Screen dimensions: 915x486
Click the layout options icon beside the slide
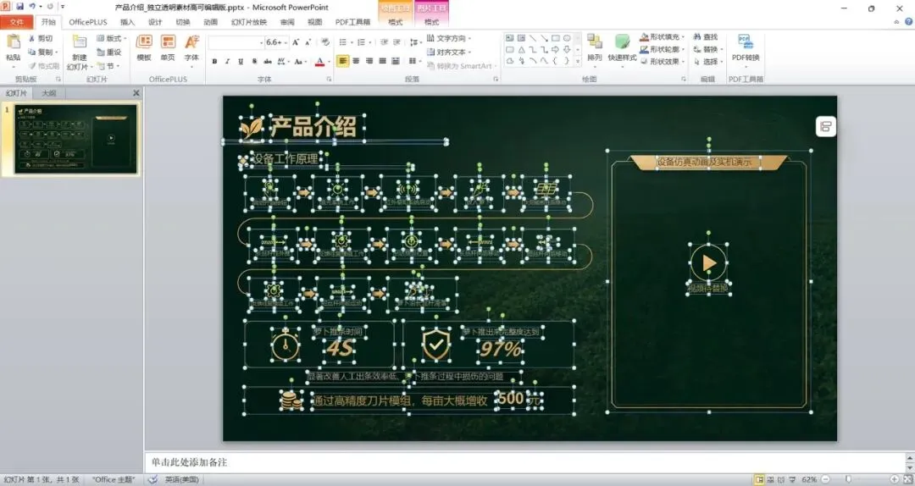pos(825,127)
